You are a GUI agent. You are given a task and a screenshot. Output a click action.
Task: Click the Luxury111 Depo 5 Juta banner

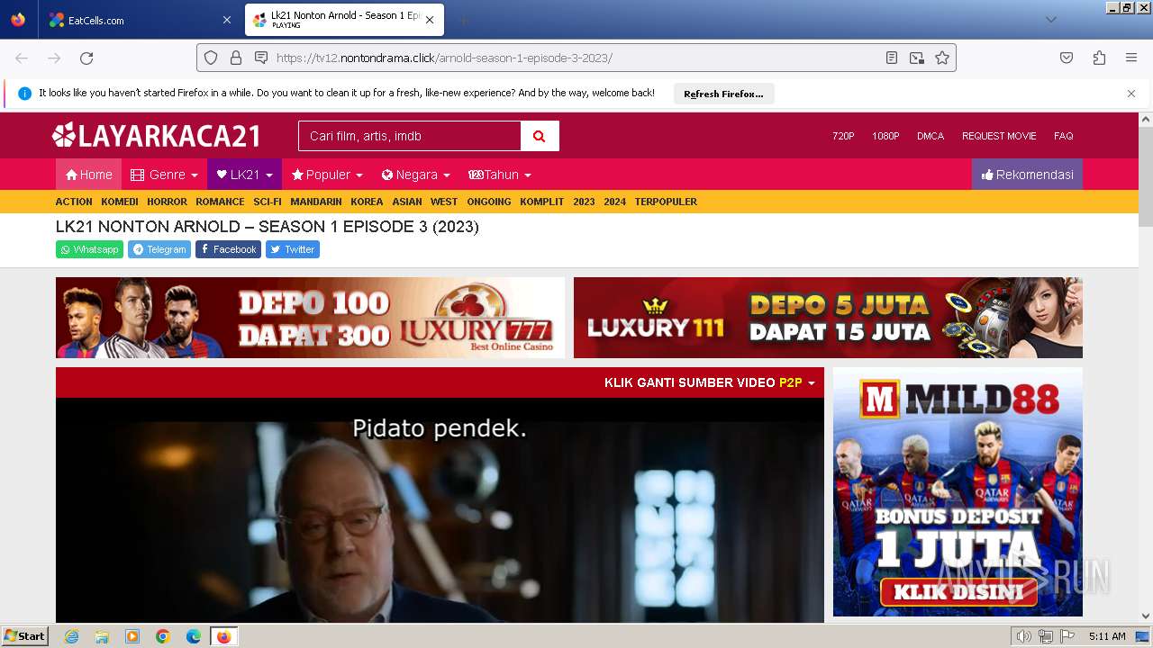pos(828,318)
